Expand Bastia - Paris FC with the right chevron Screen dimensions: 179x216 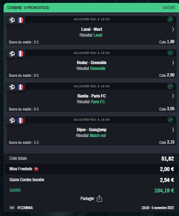tap(173, 96)
